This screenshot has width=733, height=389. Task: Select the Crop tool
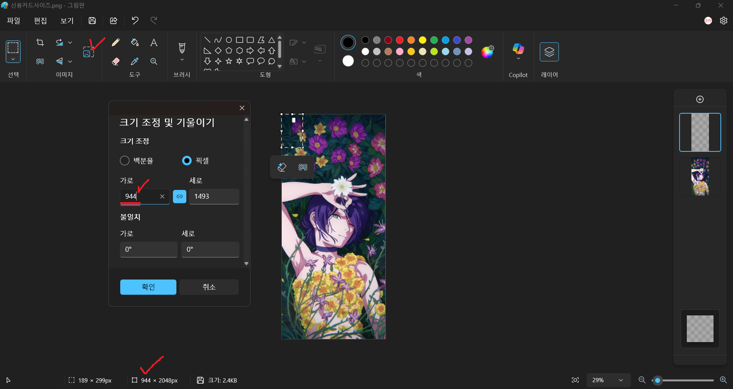tap(40, 42)
